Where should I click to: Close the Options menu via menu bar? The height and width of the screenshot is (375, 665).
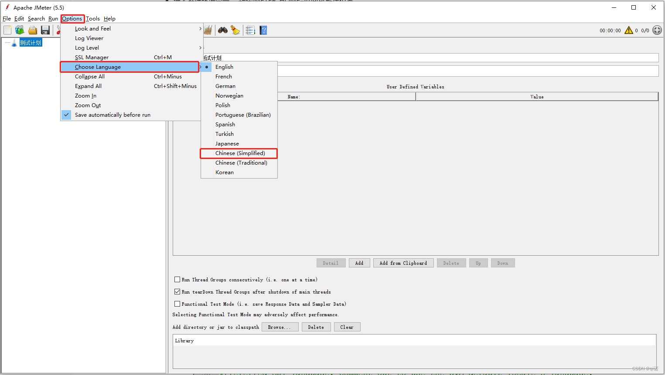point(72,19)
